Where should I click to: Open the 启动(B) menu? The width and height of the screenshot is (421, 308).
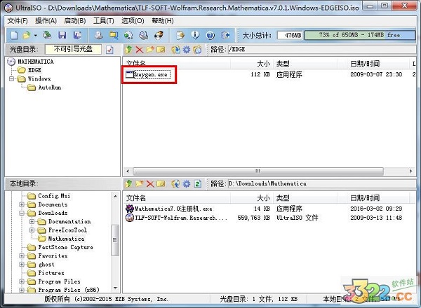[75, 20]
